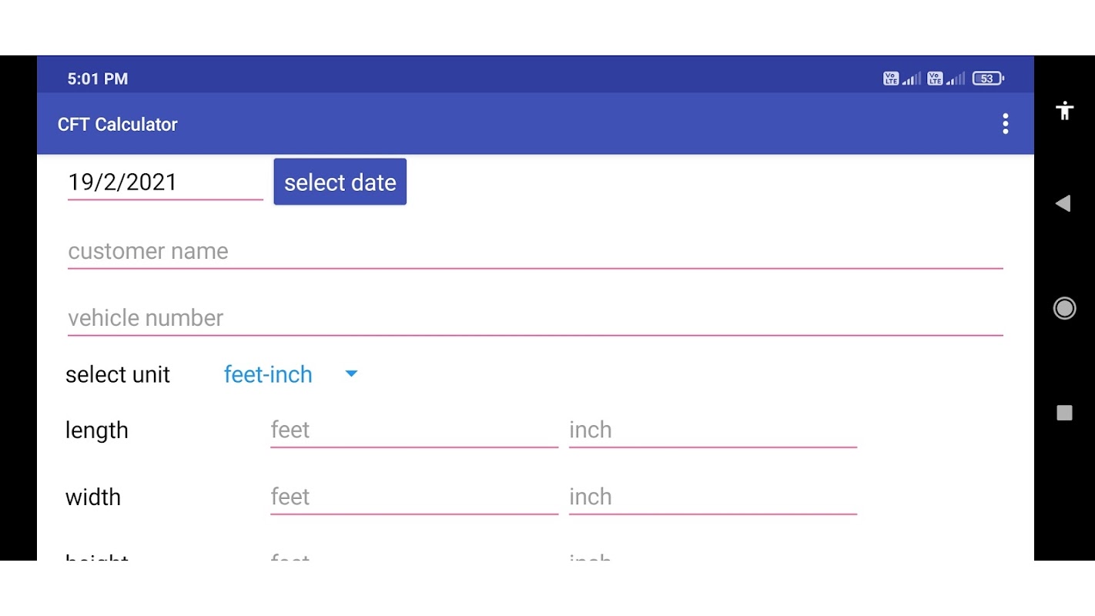
Task: Open the three-dot overflow menu
Action: (1005, 124)
